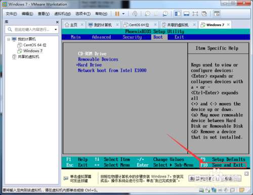Image resolution: width=253 pixels, height=195 pixels.
Task: Close the library side panel
Action: coord(57,22)
